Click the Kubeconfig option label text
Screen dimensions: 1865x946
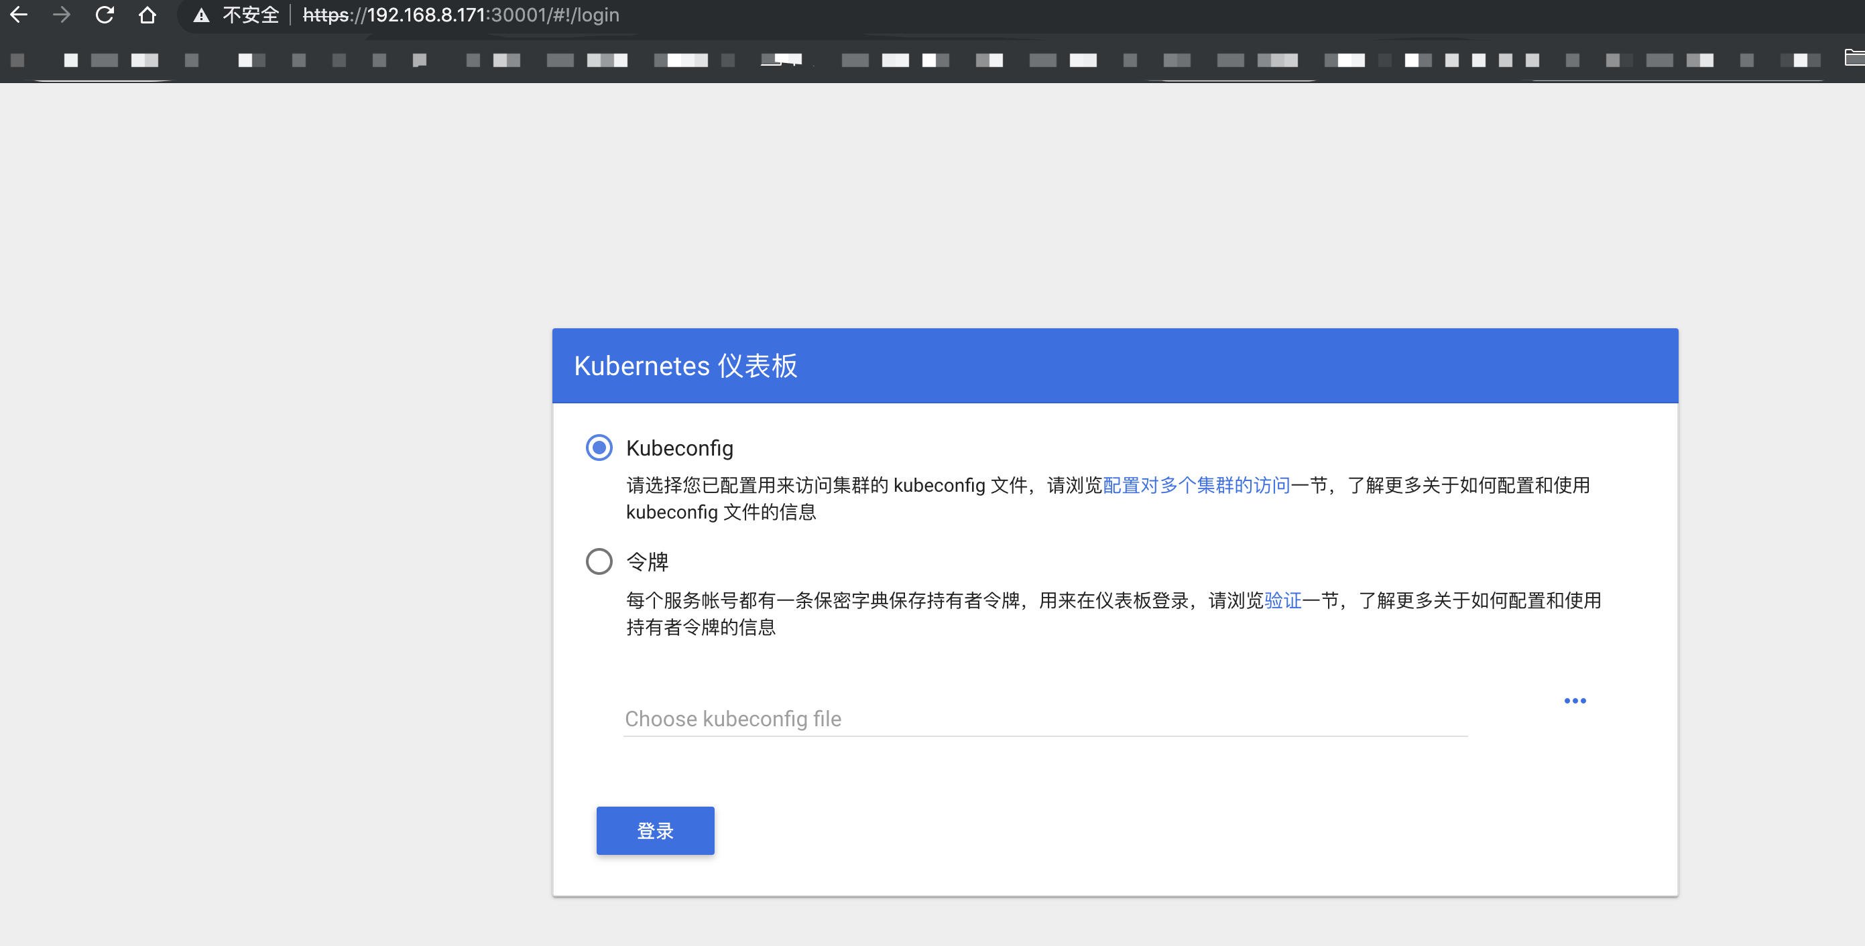(x=679, y=448)
